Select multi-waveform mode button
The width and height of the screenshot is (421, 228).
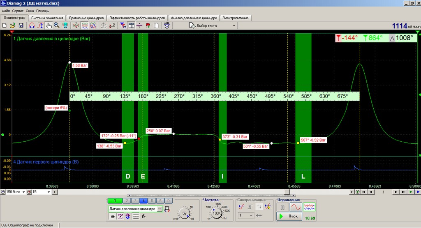(309, 207)
